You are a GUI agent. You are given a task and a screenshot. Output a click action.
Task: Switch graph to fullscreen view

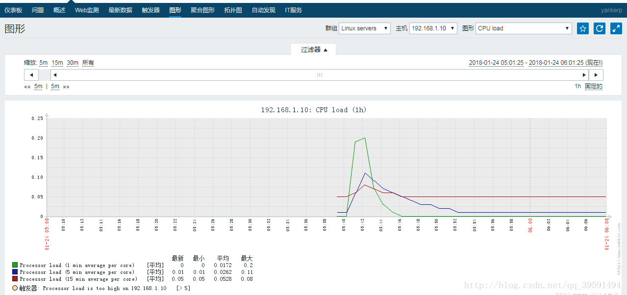(x=616, y=28)
